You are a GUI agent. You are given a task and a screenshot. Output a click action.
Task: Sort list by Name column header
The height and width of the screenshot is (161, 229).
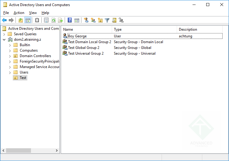87,29
